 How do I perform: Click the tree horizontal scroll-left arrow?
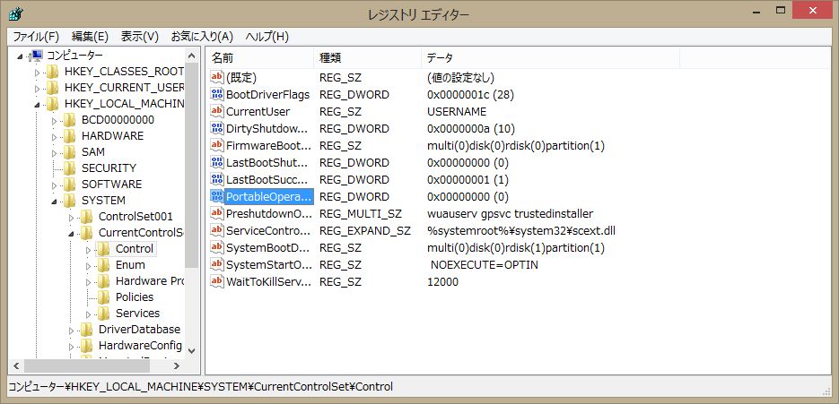(15, 366)
